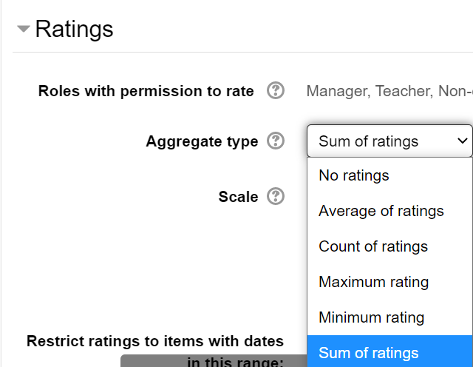Select Maximum rating in the dropdown list

[373, 282]
